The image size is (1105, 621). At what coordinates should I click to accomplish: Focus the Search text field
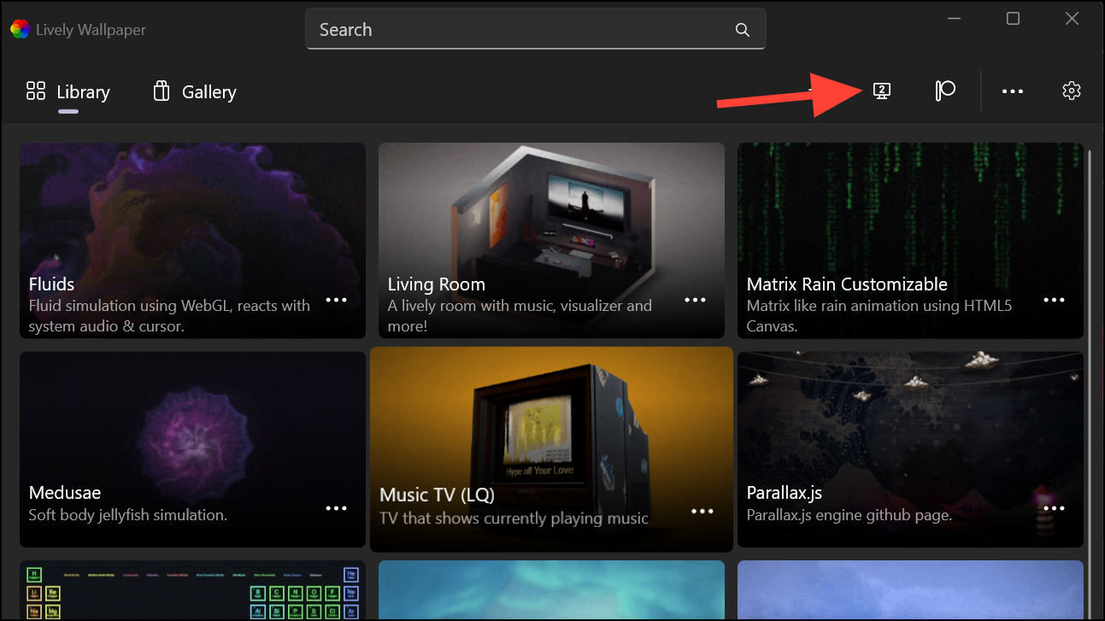pyautogui.click(x=535, y=30)
